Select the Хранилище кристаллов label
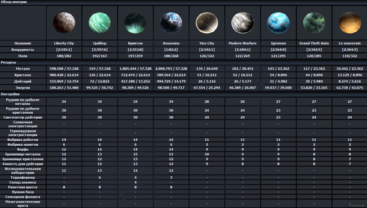 pyautogui.click(x=23, y=159)
